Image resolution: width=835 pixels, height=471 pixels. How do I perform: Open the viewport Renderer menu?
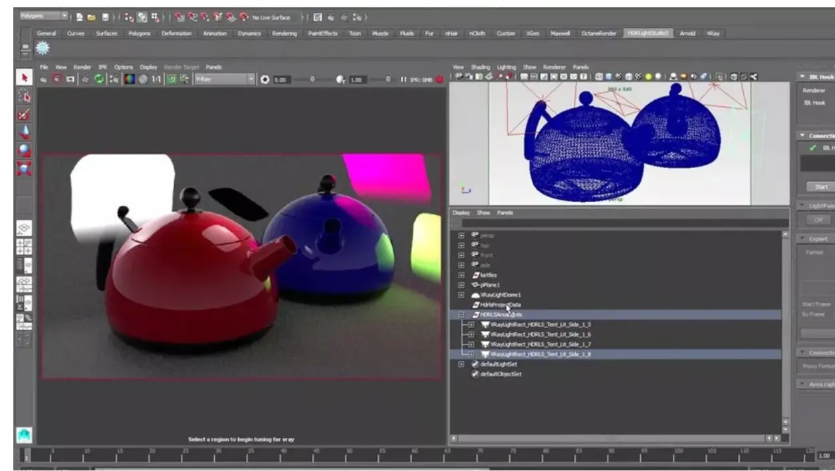[554, 67]
